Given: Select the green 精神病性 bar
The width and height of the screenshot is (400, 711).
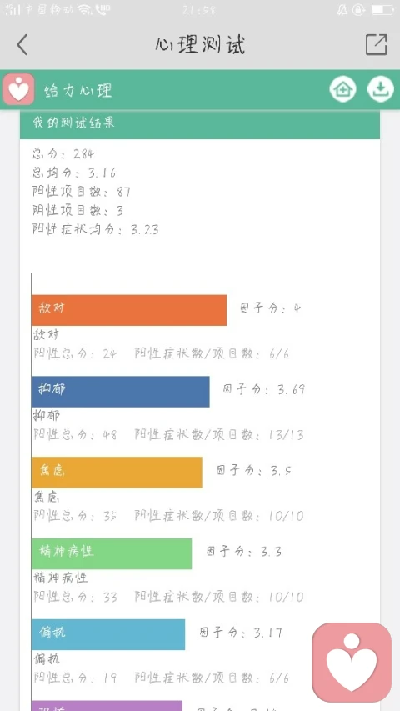Looking at the screenshot, I should pyautogui.click(x=112, y=553).
